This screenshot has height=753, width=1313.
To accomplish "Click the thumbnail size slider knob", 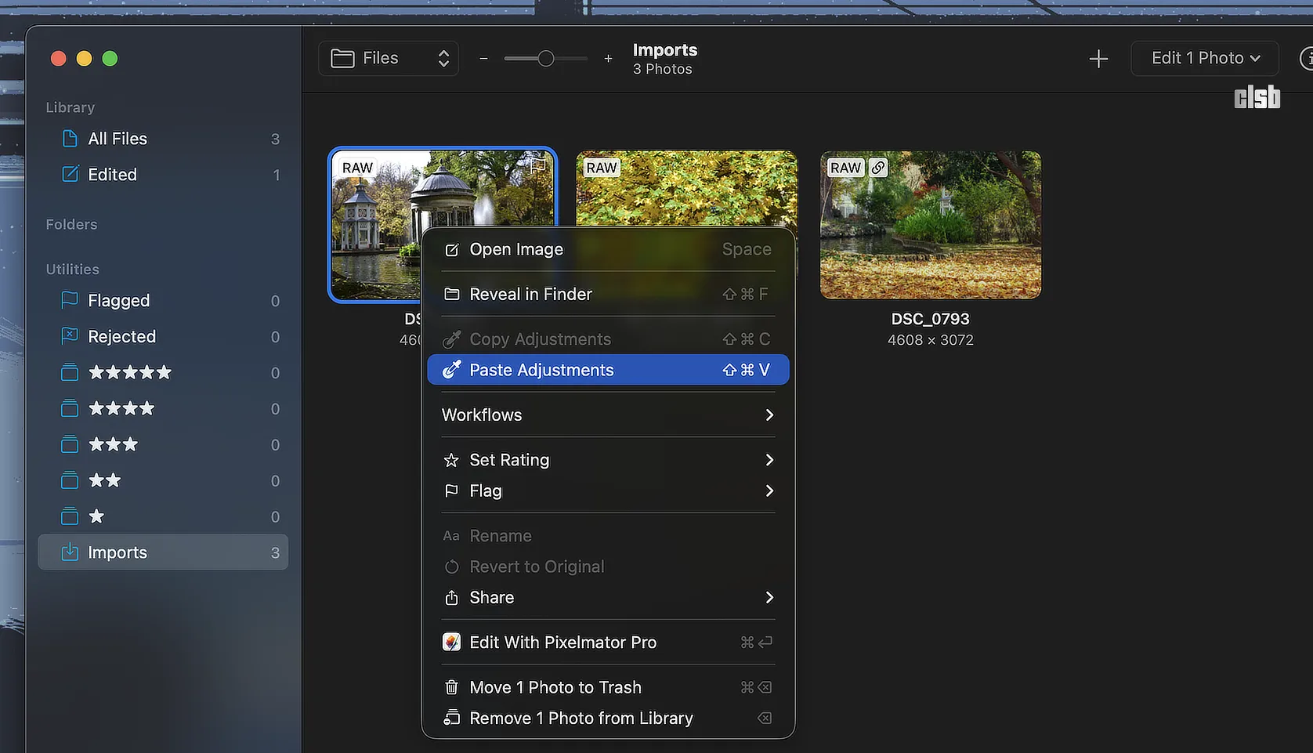I will click(546, 59).
